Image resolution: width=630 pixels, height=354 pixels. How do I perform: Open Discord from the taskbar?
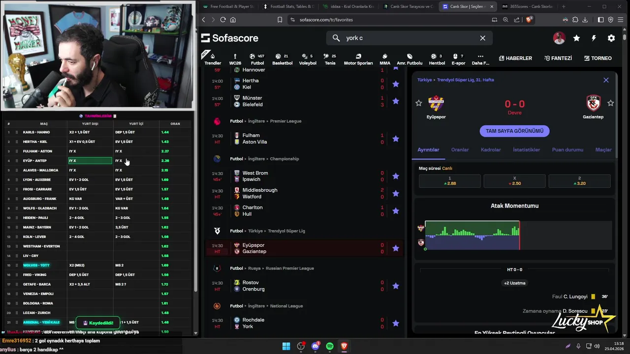[315, 346]
